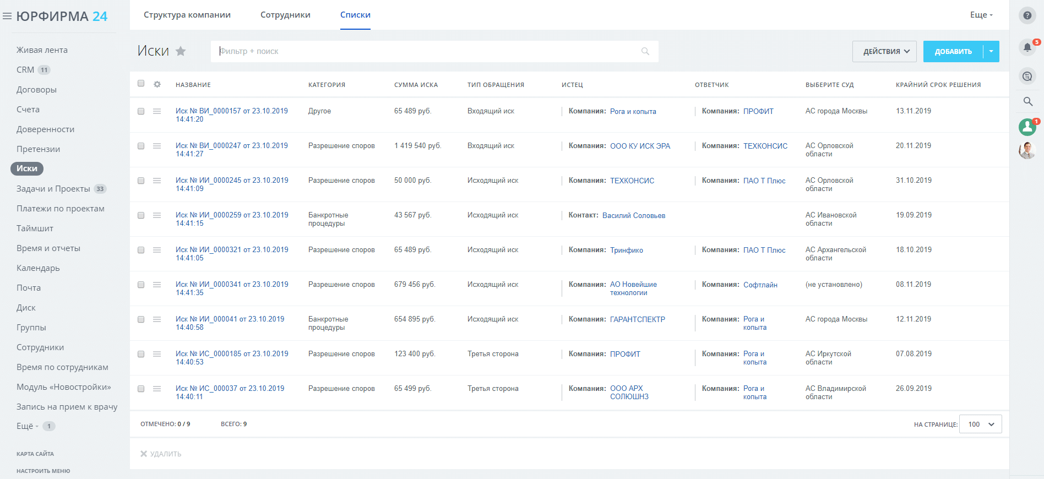Open link Иск № ВИ_0000157 от 23.10.2019
Viewport: 1044px width, 479px height.
232,115
